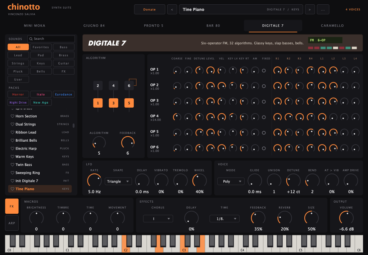The height and width of the screenshot is (255, 368).
Task: Open the LFO Shape dropdown showing Triangle
Action: [x=118, y=181]
